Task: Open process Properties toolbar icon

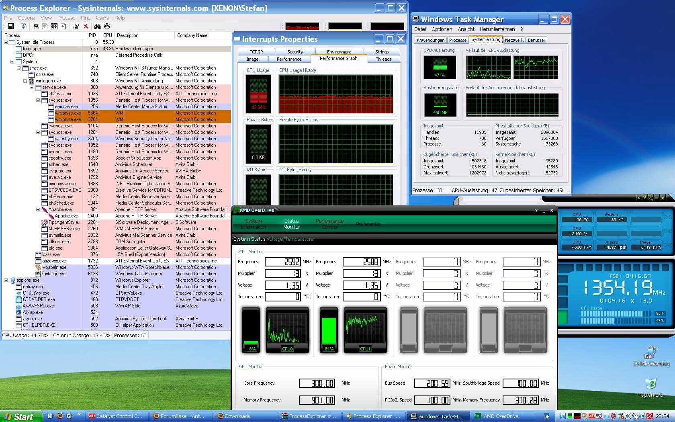Action: coord(76,27)
